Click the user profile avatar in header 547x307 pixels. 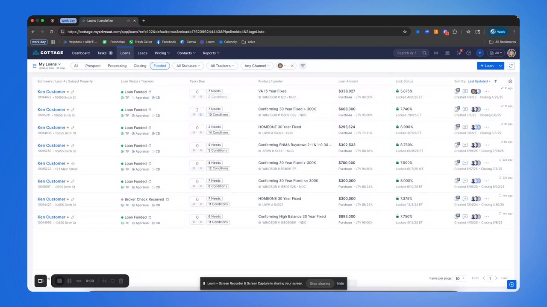point(511,53)
